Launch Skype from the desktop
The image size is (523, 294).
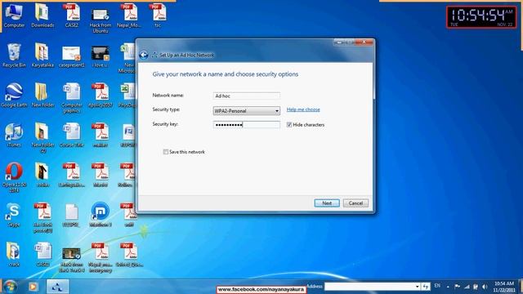coord(14,216)
